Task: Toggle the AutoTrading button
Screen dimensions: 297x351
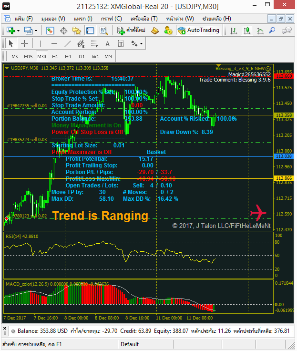Action: coord(199,31)
